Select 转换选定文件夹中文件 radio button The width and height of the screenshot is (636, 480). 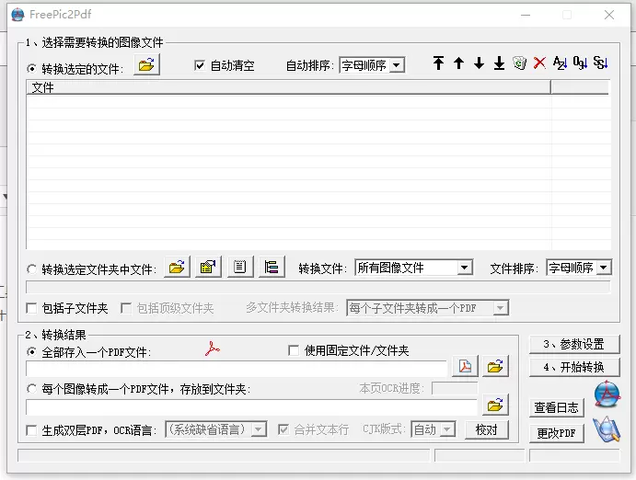[31, 269]
